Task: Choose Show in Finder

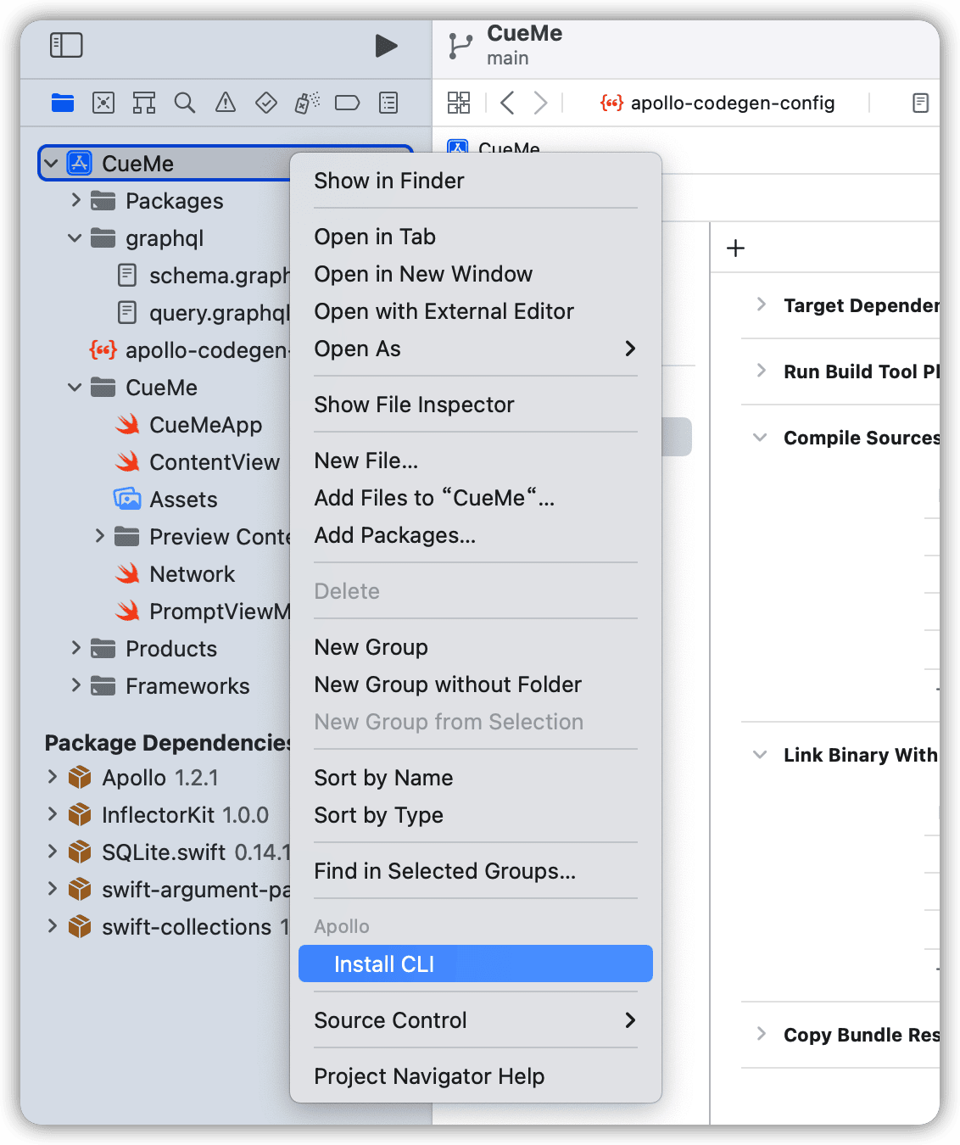Action: (x=476, y=181)
